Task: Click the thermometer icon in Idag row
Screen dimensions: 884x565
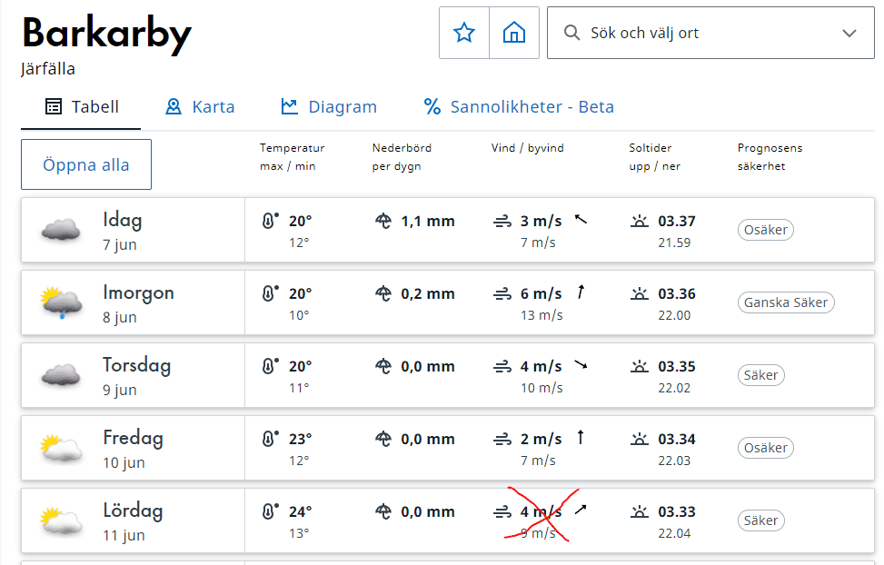Action: point(270,221)
